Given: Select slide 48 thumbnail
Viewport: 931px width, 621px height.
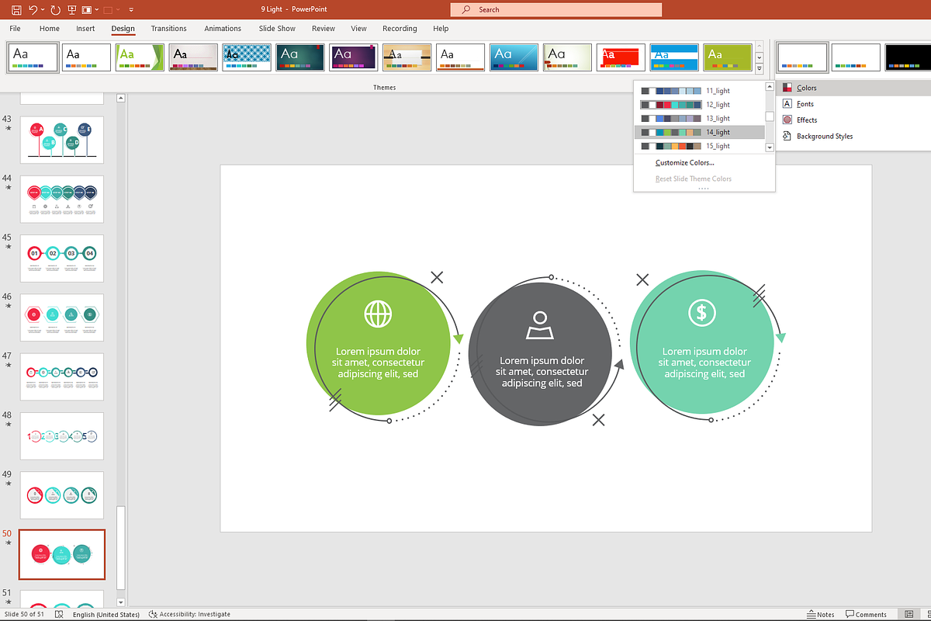Looking at the screenshot, I should 62,436.
